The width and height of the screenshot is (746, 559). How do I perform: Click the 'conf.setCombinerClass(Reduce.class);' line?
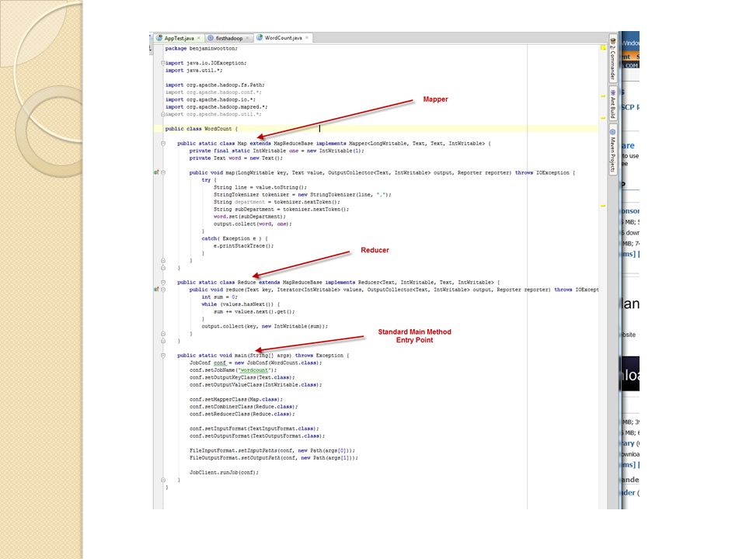point(243,407)
